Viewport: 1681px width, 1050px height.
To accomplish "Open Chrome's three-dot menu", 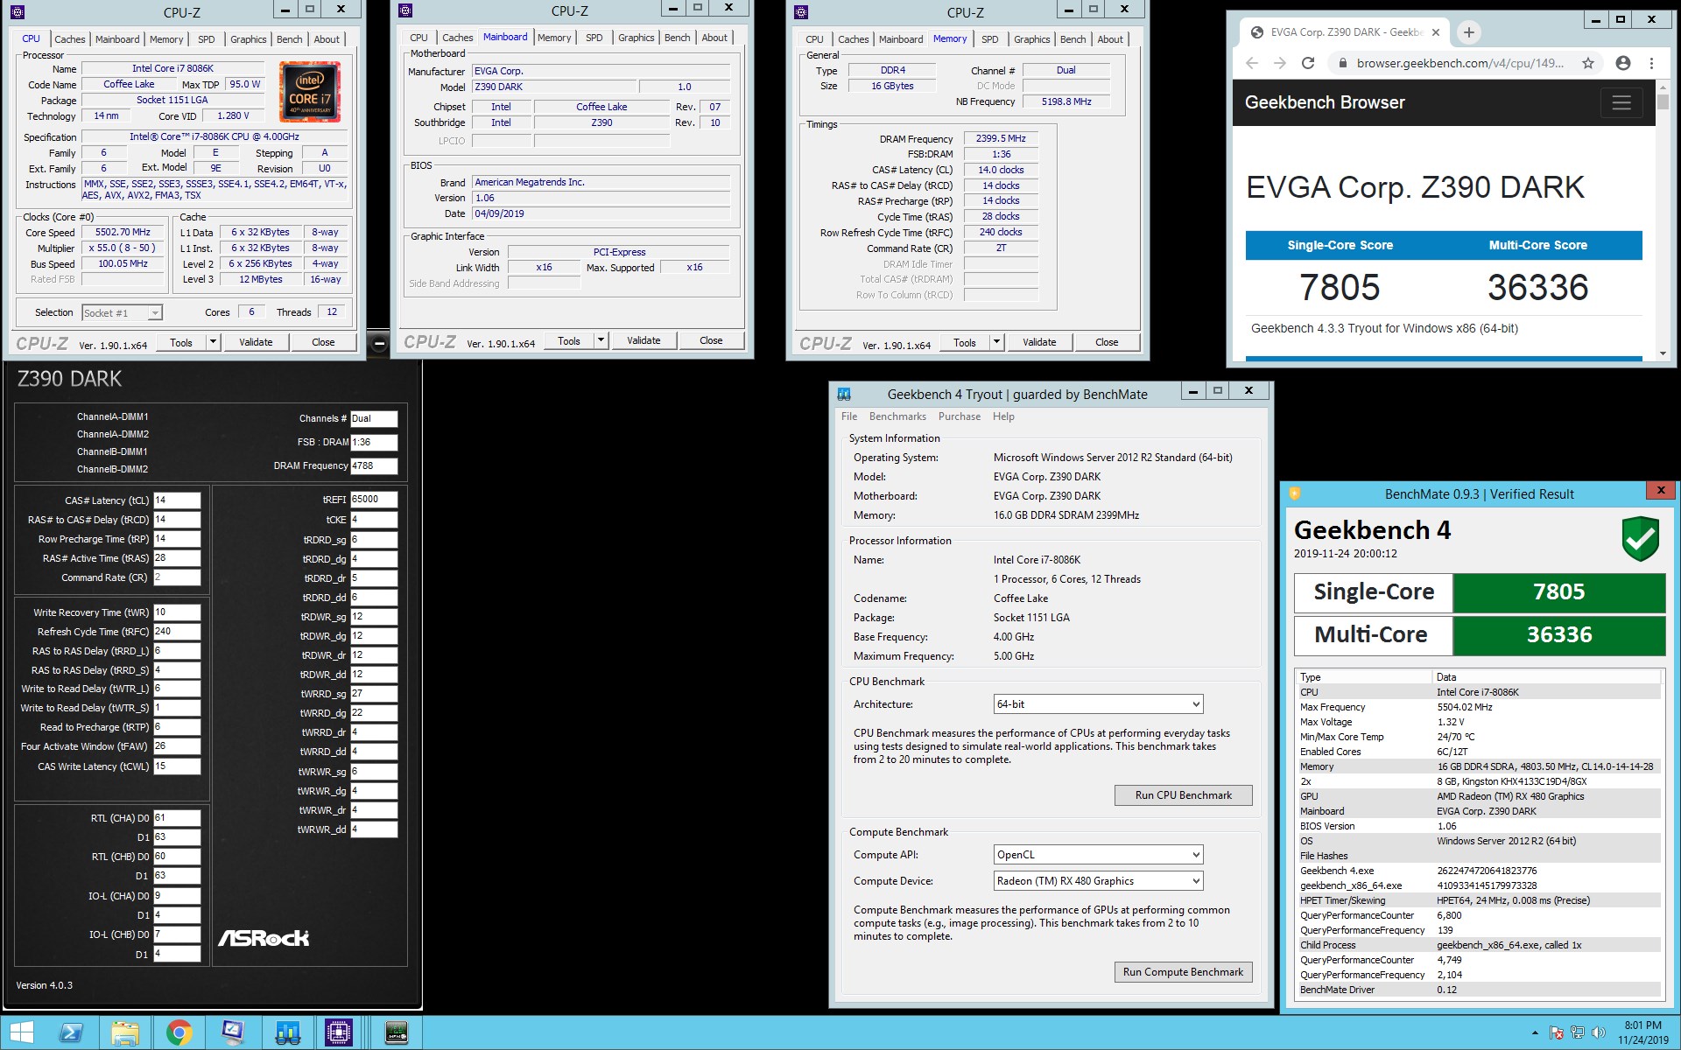I will [1651, 63].
